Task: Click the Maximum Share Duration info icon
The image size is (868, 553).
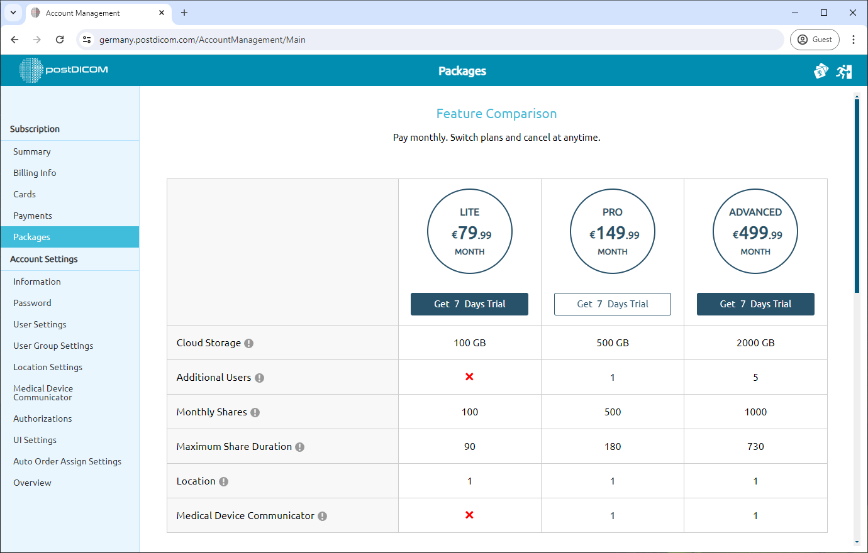Action: (299, 447)
